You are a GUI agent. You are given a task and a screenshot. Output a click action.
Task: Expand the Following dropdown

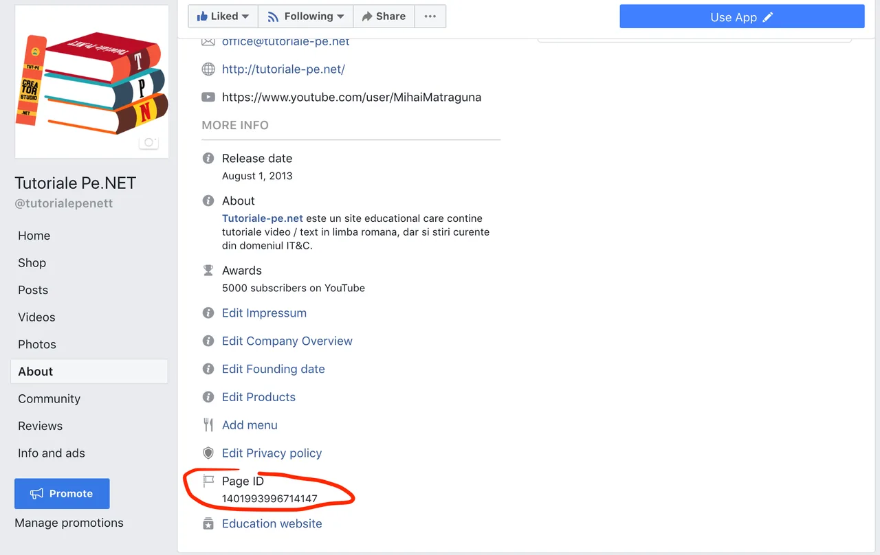pos(306,16)
